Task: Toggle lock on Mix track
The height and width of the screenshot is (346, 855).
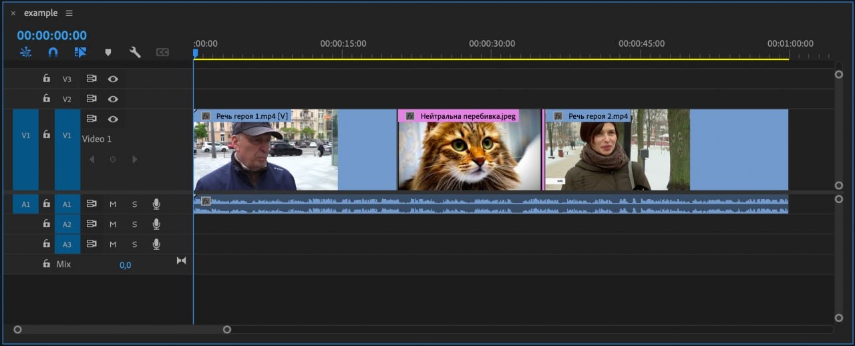Action: pos(46,264)
